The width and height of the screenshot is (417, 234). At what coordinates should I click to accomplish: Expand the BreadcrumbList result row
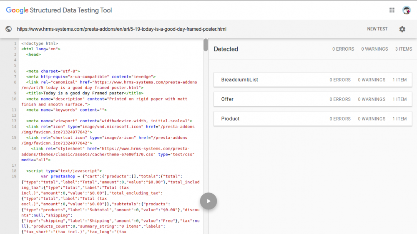[x=313, y=80]
